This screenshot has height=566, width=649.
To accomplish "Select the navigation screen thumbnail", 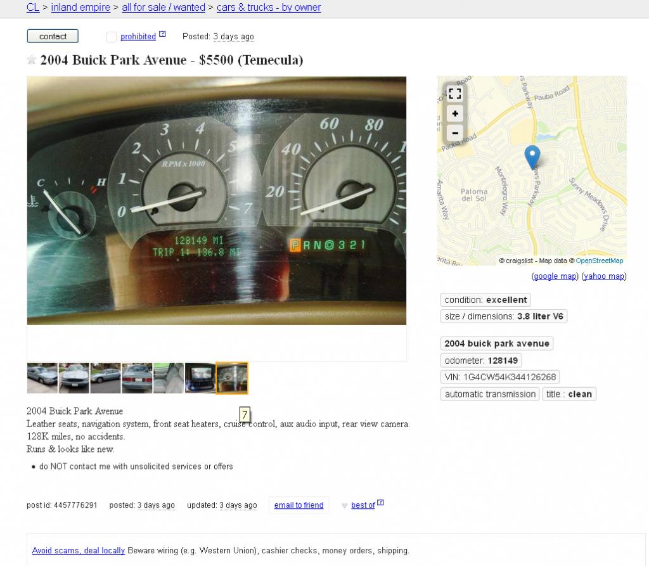I will 200,378.
